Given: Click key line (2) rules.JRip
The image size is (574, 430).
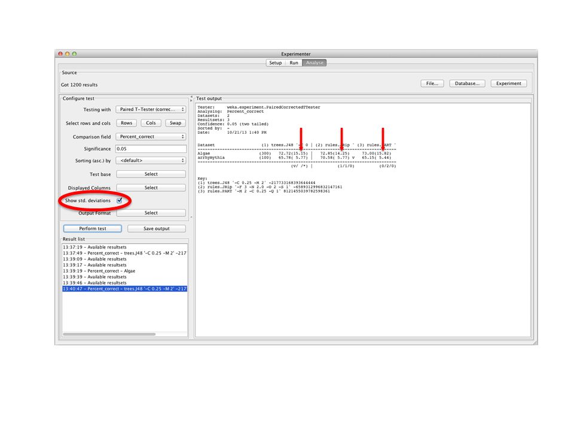Looking at the screenshot, I should point(270,187).
